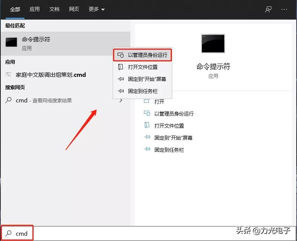The width and height of the screenshot is (297, 241).
Task: Focus the cmd search input box
Action: 148,233
